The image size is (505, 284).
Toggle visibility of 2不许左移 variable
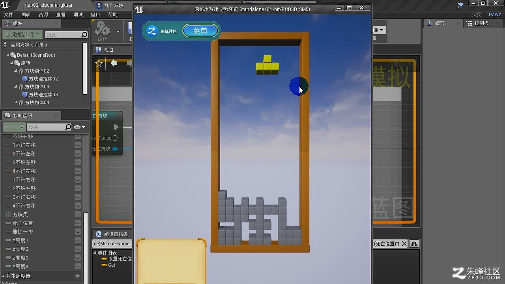[x=78, y=154]
